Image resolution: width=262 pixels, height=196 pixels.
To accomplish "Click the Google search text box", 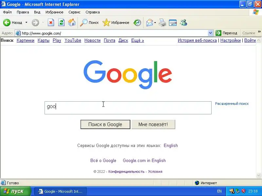I will pyautogui.click(x=128, y=108).
